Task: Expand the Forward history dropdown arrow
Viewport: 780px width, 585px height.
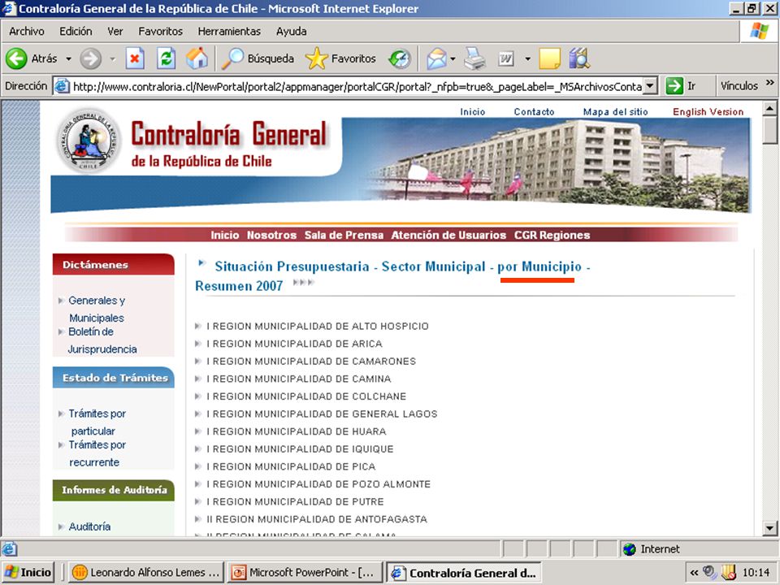Action: pos(112,58)
